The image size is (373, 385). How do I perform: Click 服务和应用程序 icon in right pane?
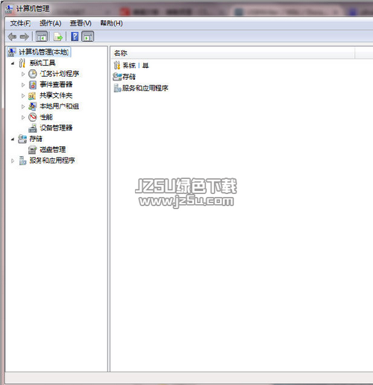pos(117,88)
